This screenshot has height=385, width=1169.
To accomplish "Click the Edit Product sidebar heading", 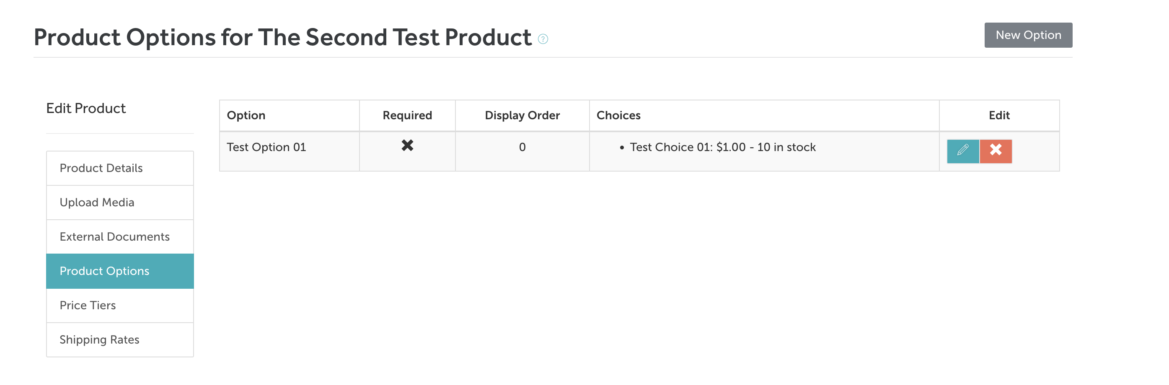I will pyautogui.click(x=86, y=108).
